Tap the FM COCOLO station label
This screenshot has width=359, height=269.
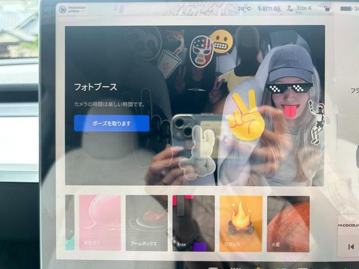(348, 225)
